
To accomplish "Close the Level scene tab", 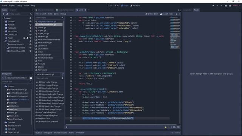I will (x=85, y=10).
